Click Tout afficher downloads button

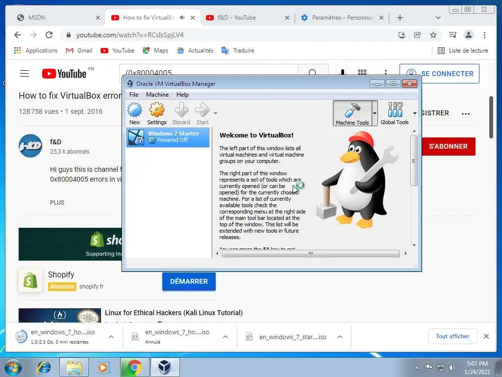click(452, 336)
